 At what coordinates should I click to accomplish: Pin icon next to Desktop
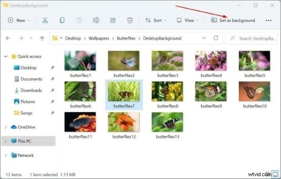(x=52, y=67)
